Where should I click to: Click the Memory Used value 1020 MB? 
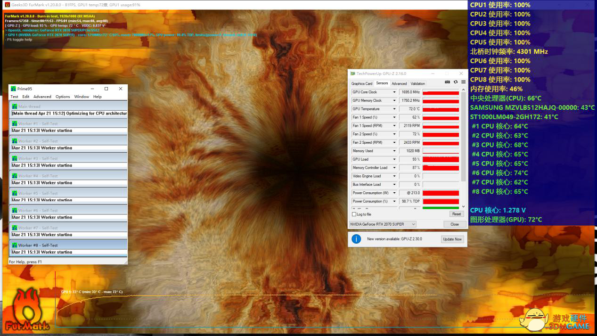[410, 151]
